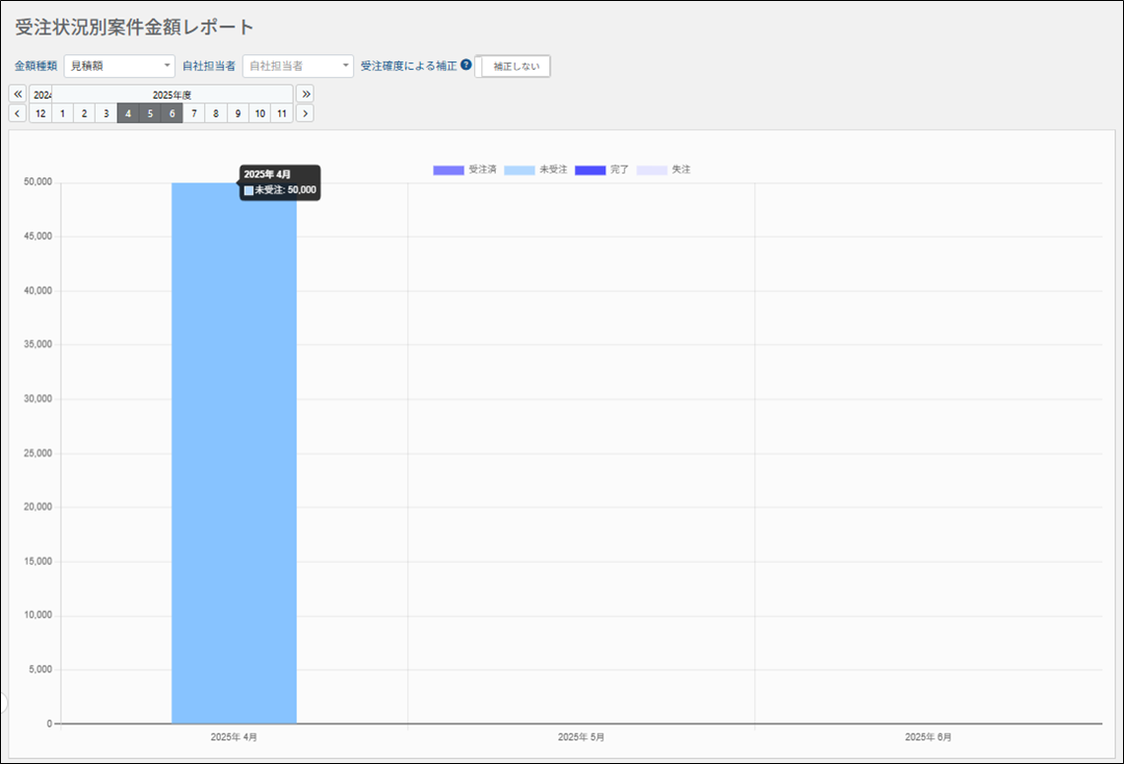Select month 7 in the month selector
The width and height of the screenshot is (1124, 764).
tap(194, 113)
